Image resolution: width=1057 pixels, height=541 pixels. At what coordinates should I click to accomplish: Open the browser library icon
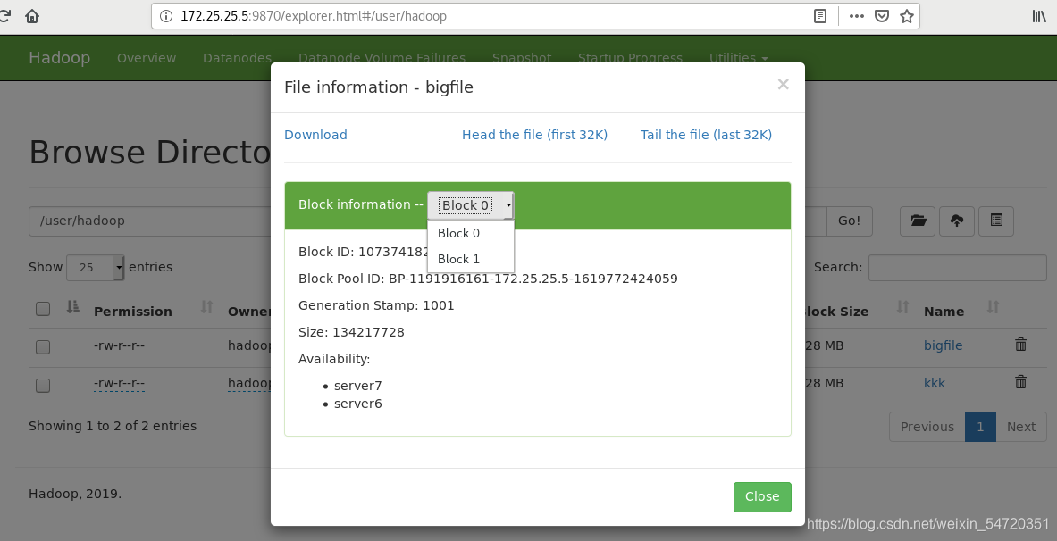coord(1039,16)
